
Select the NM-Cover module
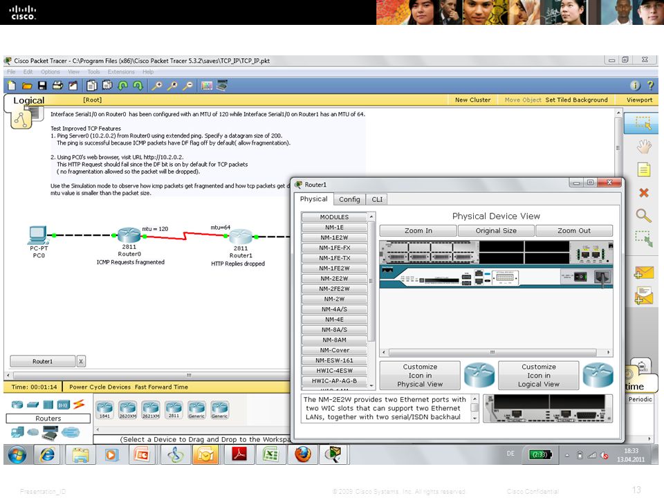(x=334, y=350)
